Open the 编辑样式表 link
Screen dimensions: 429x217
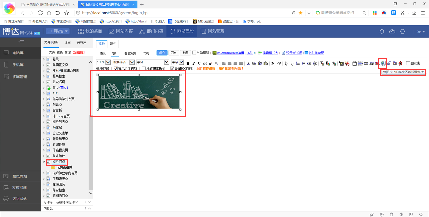point(270,53)
